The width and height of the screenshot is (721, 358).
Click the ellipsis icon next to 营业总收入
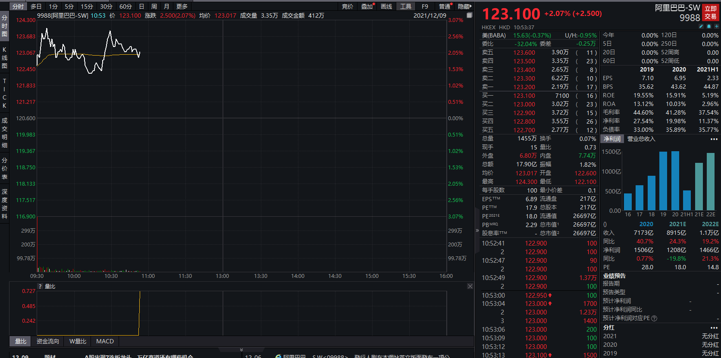coord(714,139)
